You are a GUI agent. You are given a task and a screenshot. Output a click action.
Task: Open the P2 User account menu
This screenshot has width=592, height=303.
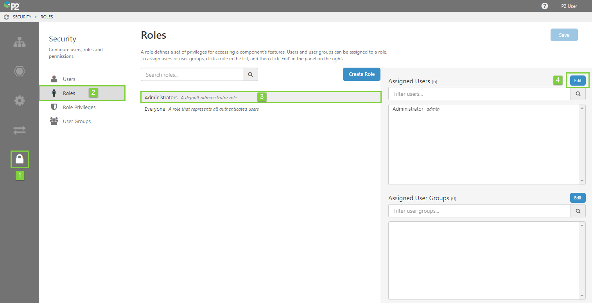(x=569, y=6)
